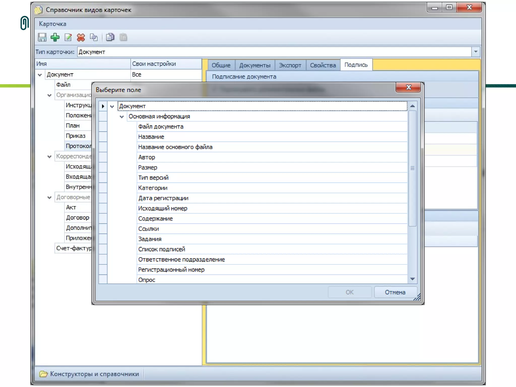Open the Экспорт tab
The width and height of the screenshot is (516, 387).
pyautogui.click(x=290, y=65)
